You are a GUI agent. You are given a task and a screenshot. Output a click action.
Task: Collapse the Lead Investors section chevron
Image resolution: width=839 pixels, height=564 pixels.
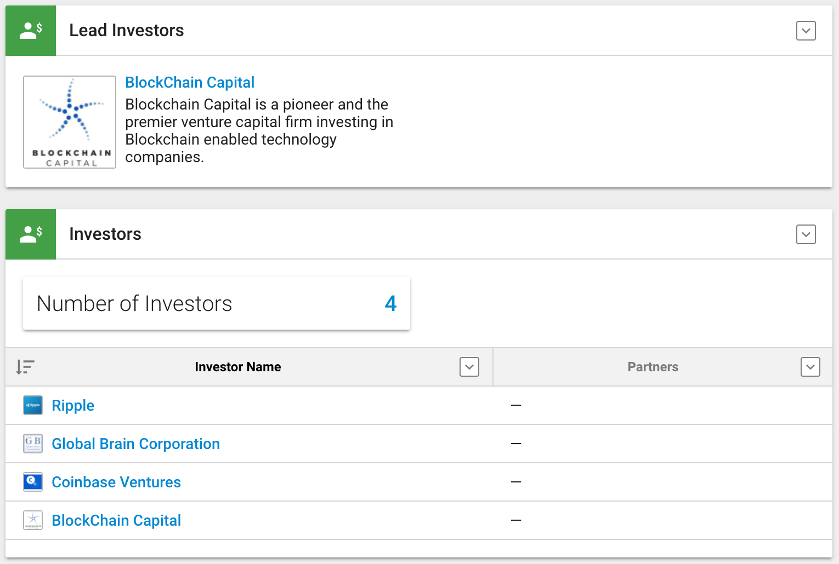pos(806,31)
